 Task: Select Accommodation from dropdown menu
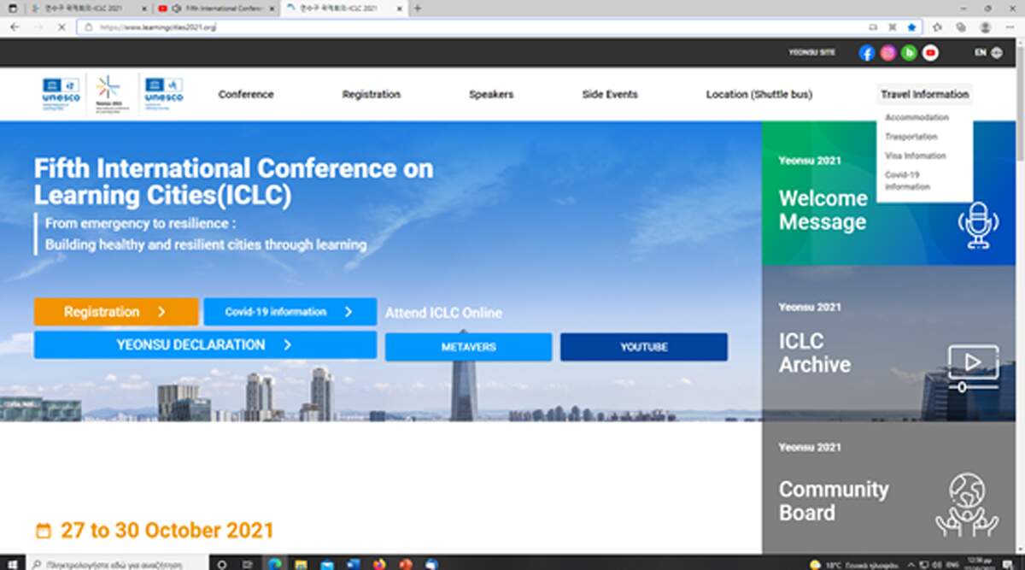917,118
